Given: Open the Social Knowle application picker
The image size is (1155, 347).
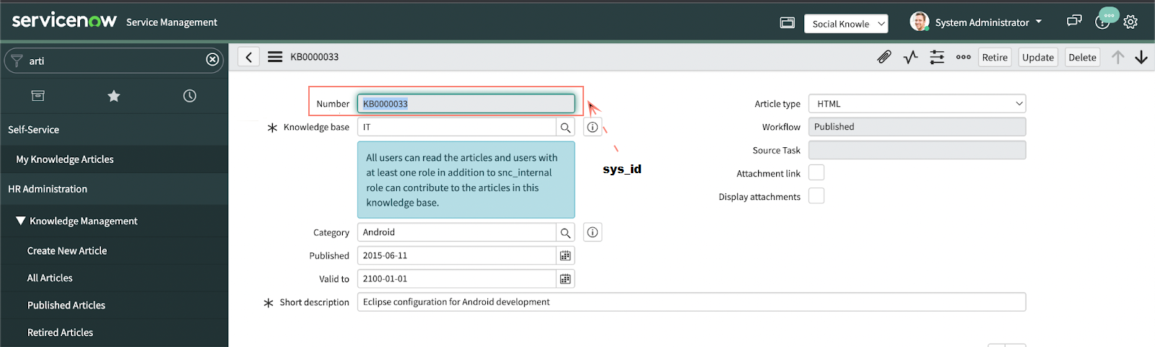Looking at the screenshot, I should [846, 24].
